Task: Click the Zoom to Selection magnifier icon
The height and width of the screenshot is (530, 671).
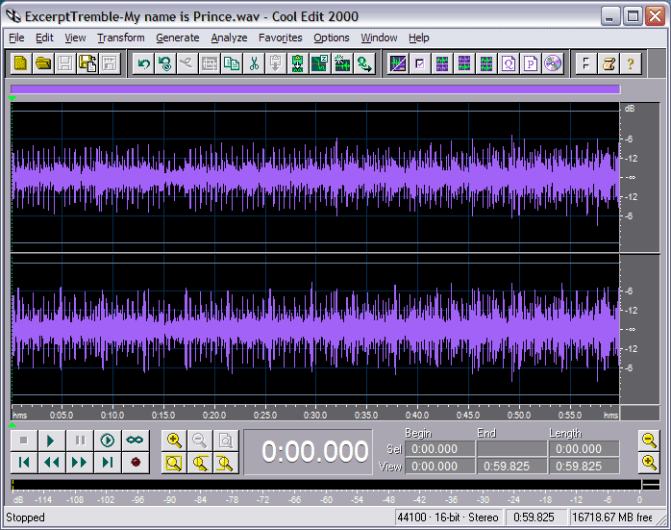Action: tap(174, 463)
